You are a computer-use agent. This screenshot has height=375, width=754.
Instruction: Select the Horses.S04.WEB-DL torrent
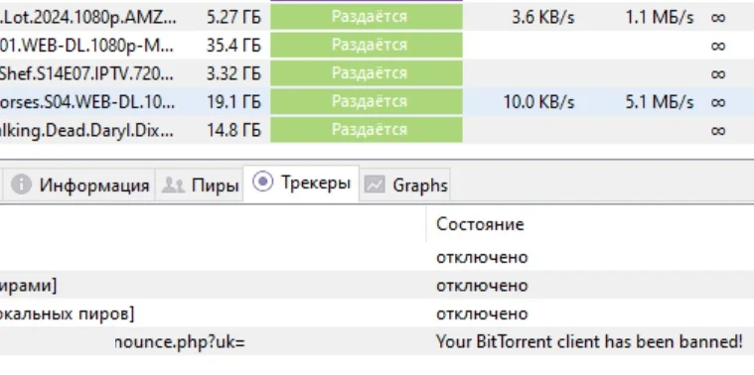coord(377,102)
